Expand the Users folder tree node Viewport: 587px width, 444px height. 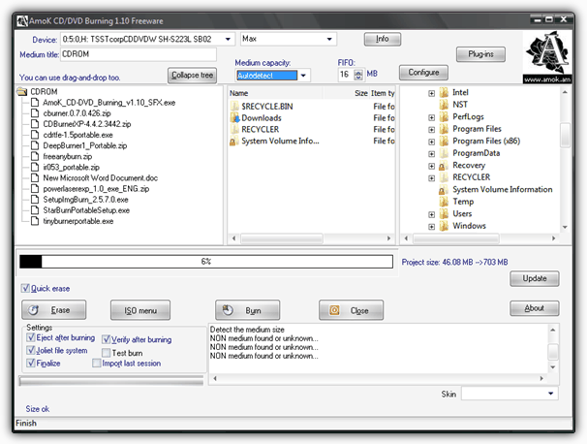click(431, 213)
